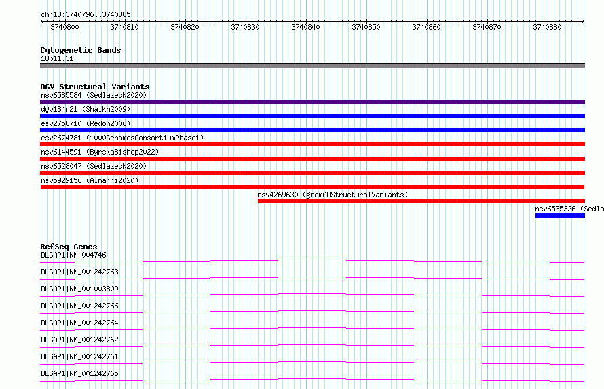Viewport: 604px width, 389px height.
Task: Click ruler tick label 3740840
Action: click(306, 27)
